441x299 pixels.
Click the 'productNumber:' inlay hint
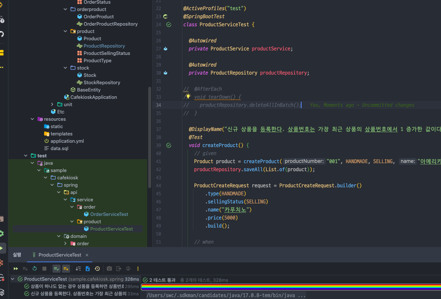(304, 161)
